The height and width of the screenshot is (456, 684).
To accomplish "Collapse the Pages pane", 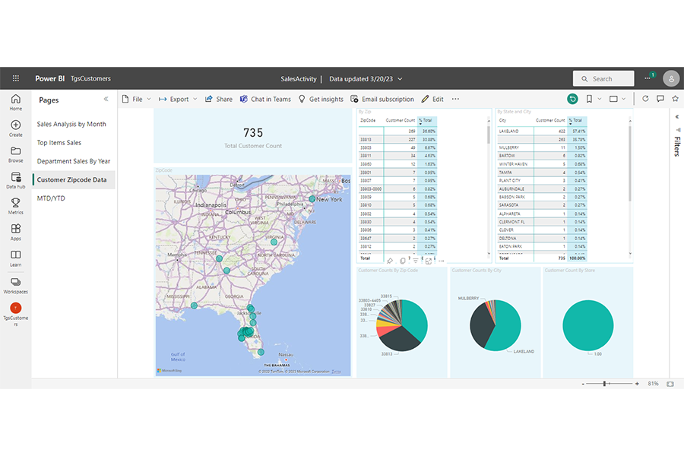I will pyautogui.click(x=106, y=100).
